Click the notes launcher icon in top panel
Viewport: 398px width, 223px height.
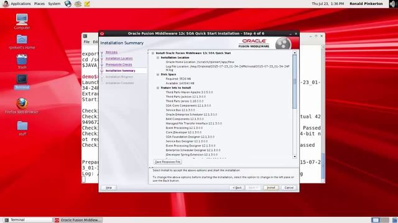87,4
